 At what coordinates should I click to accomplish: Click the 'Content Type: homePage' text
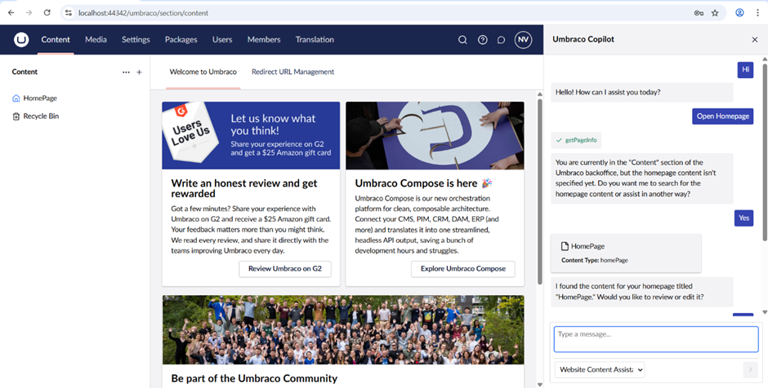tap(595, 261)
